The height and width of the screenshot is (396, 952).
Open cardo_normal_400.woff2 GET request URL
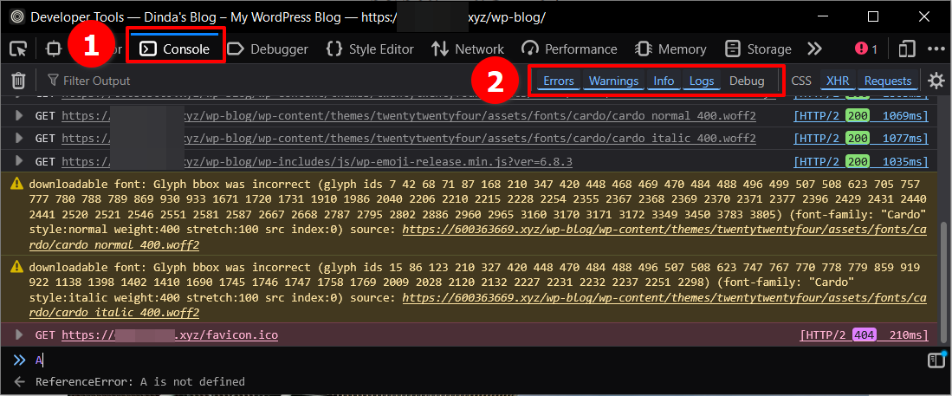click(x=409, y=116)
